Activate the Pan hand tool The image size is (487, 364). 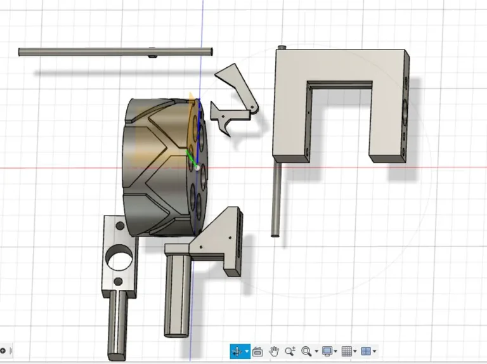pos(274,351)
